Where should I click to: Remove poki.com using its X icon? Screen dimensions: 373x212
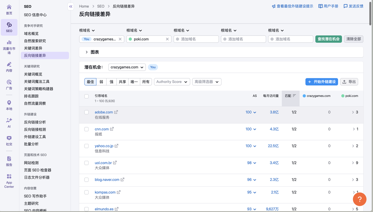pos(167,39)
